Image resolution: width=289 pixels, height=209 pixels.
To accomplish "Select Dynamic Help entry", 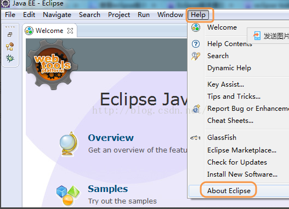I will [x=229, y=68].
